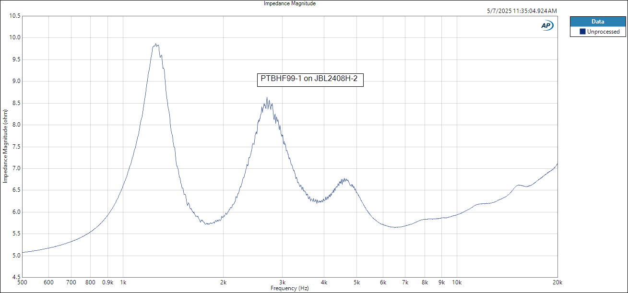Image resolution: width=628 pixels, height=293 pixels.
Task: Click the 0.9k x-axis tick label
Action: click(x=107, y=282)
